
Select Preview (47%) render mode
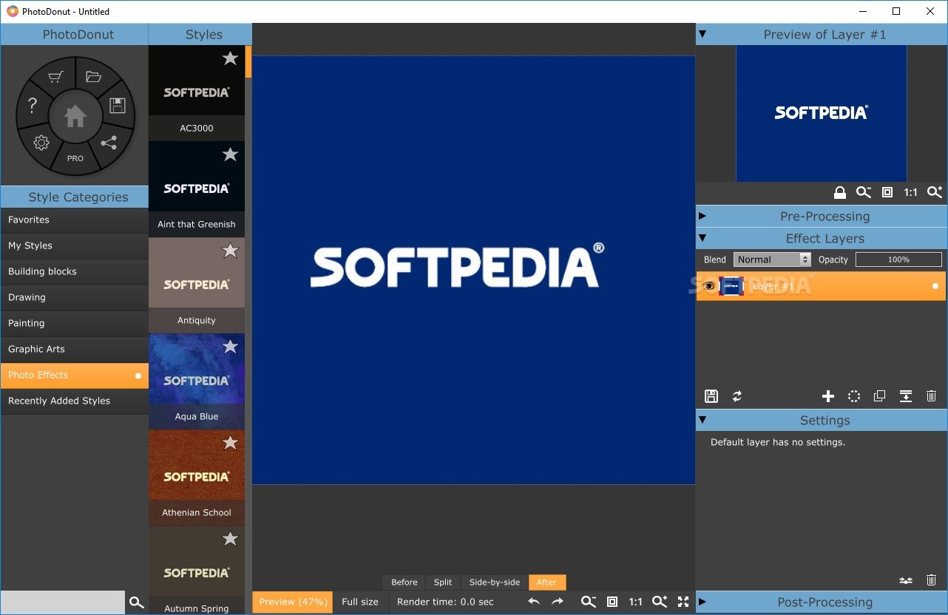pos(293,602)
